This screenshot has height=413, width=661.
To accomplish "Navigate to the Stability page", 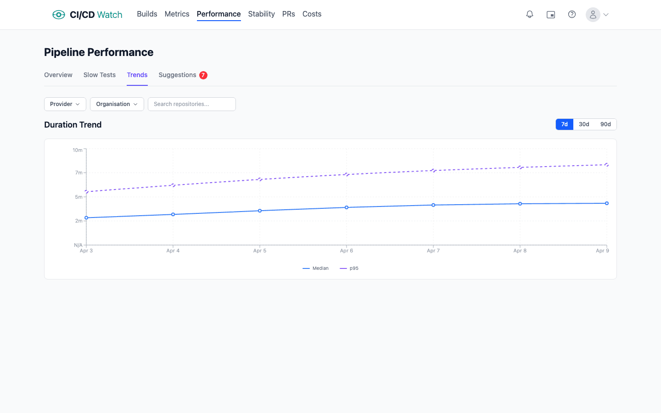I will pos(261,14).
